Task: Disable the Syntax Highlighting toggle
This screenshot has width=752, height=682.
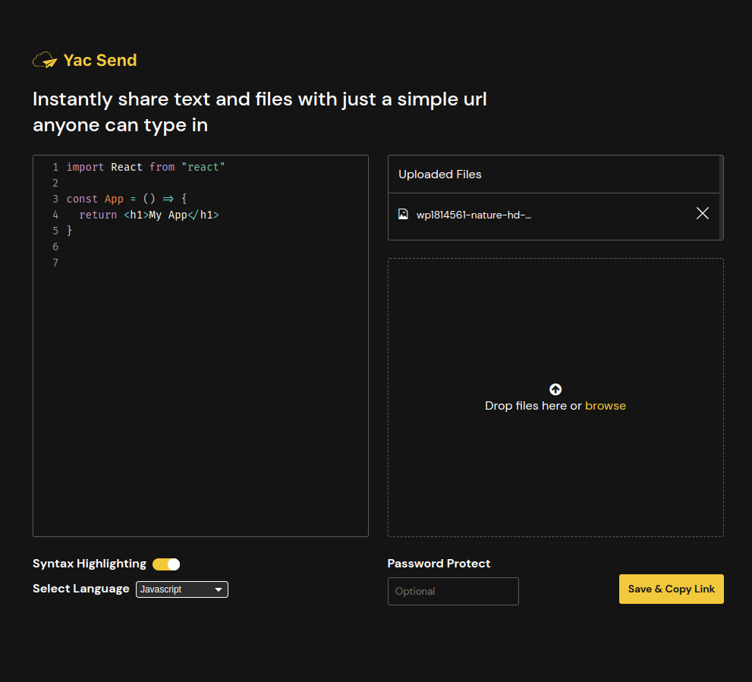Action: coord(166,564)
